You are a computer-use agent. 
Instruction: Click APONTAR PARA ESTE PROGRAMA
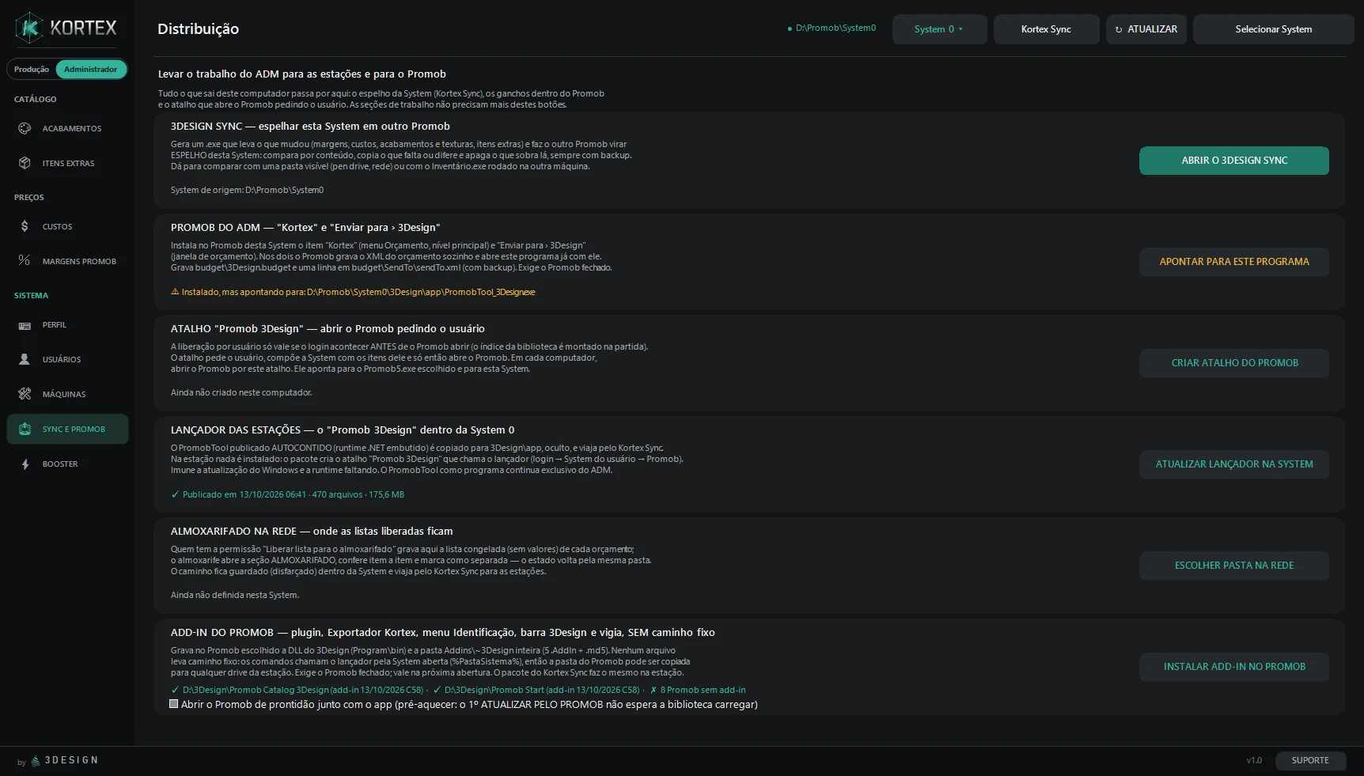tap(1234, 262)
